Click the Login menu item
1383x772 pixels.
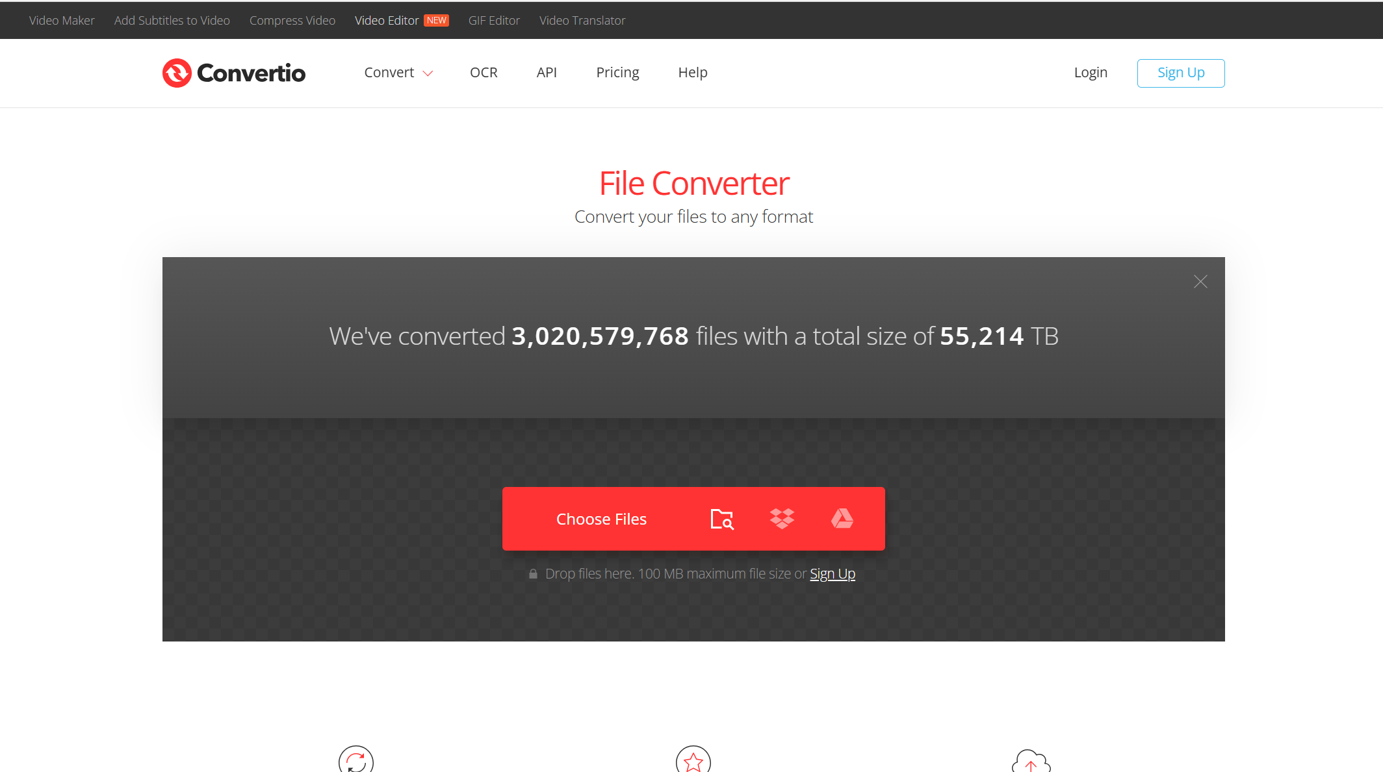[x=1091, y=72]
